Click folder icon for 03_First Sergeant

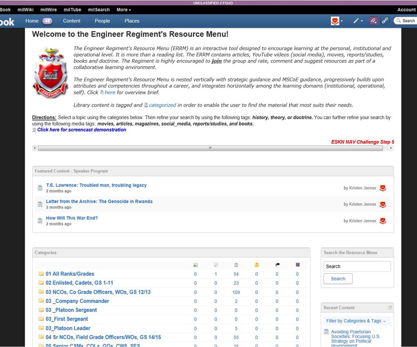(x=41, y=319)
